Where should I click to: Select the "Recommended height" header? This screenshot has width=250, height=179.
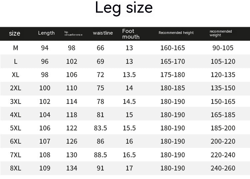[176, 33]
